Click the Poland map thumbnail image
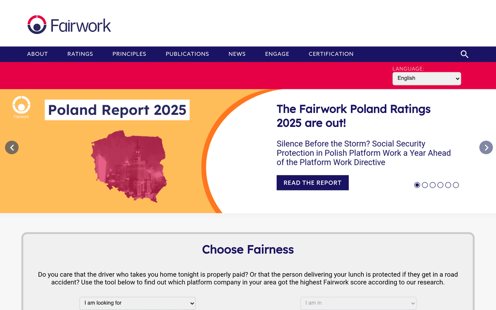The width and height of the screenshot is (496, 310). click(129, 165)
